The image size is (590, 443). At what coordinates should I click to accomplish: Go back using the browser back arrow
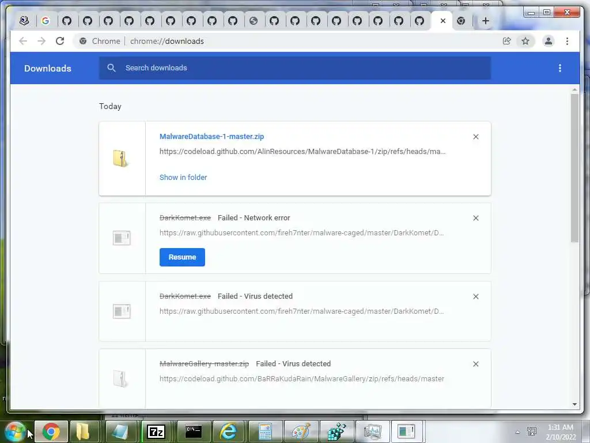(x=23, y=41)
